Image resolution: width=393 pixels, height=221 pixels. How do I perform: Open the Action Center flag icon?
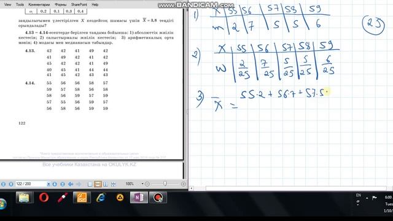coord(375,198)
